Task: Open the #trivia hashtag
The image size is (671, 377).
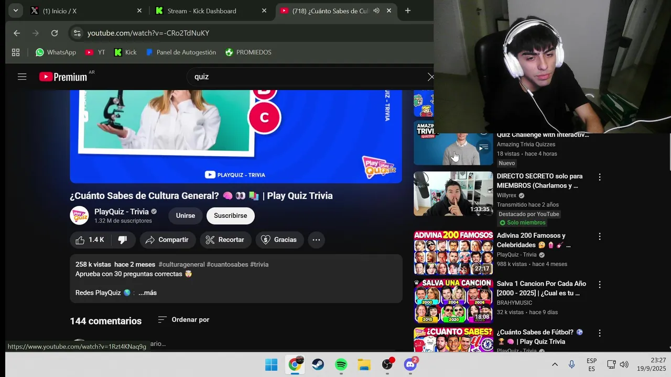Action: pyautogui.click(x=259, y=264)
